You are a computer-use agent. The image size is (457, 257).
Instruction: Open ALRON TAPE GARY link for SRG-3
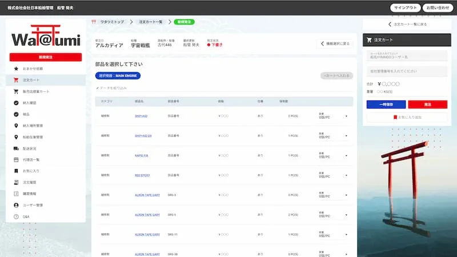[x=147, y=195]
